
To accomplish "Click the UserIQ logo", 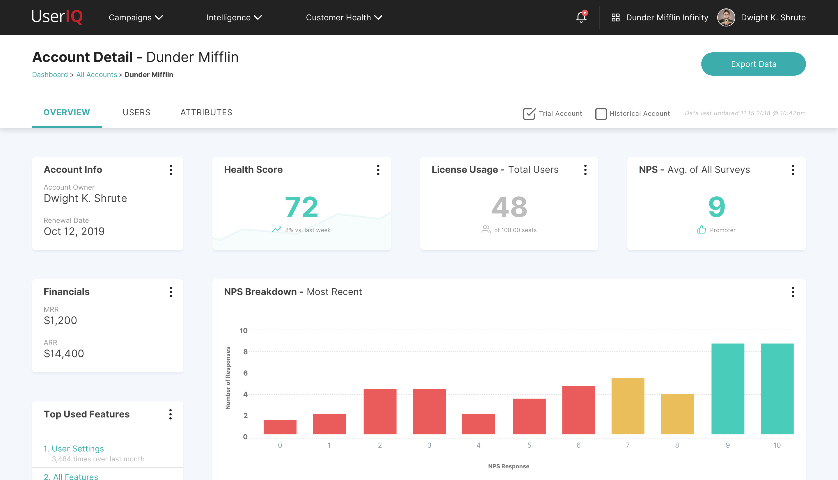I will pos(57,17).
